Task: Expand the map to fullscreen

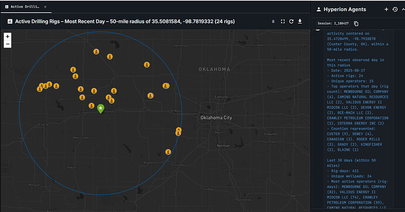Action: (283, 22)
